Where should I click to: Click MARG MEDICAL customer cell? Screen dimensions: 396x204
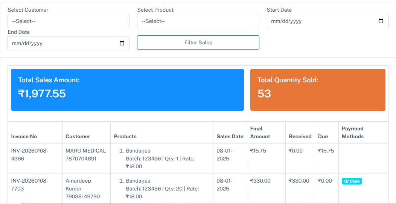pos(85,154)
